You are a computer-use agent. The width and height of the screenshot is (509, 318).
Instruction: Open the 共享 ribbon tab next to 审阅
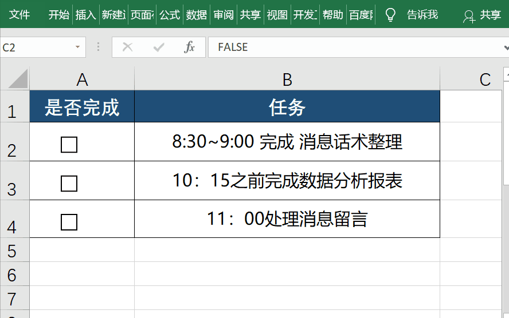250,14
